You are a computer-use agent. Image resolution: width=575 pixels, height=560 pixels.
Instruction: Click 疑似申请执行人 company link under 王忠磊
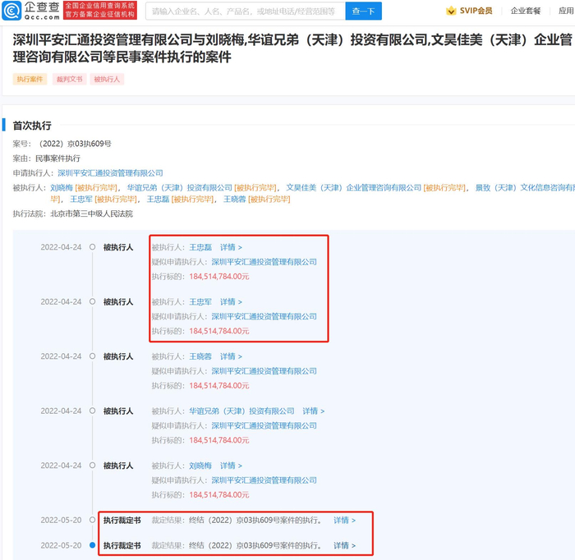pyautogui.click(x=264, y=262)
